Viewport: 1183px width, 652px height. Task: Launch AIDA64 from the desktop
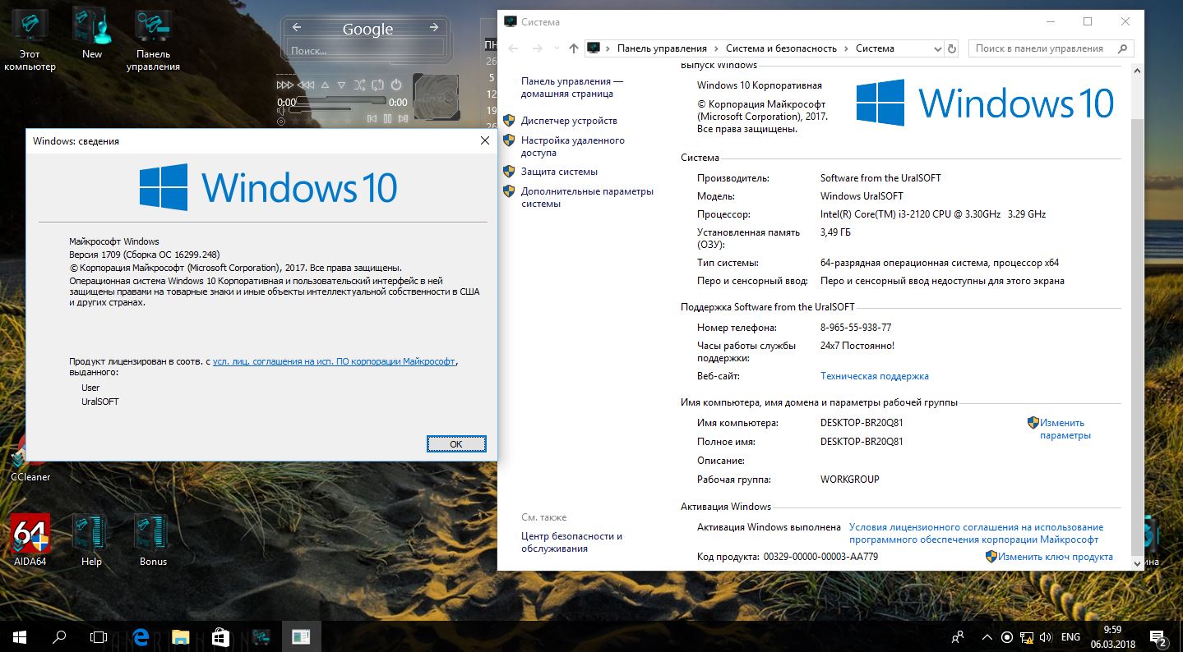coord(30,540)
